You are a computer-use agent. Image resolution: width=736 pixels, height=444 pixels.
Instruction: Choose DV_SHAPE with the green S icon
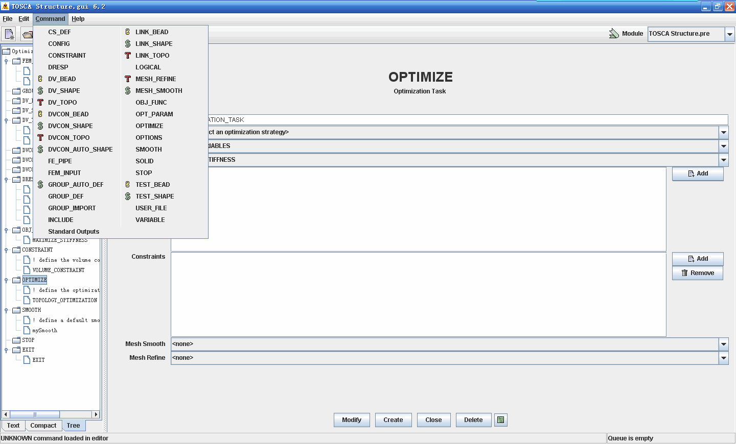pyautogui.click(x=63, y=91)
